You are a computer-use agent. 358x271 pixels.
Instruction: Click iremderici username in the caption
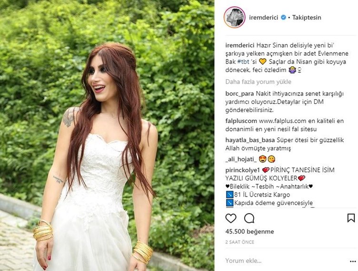click(240, 45)
